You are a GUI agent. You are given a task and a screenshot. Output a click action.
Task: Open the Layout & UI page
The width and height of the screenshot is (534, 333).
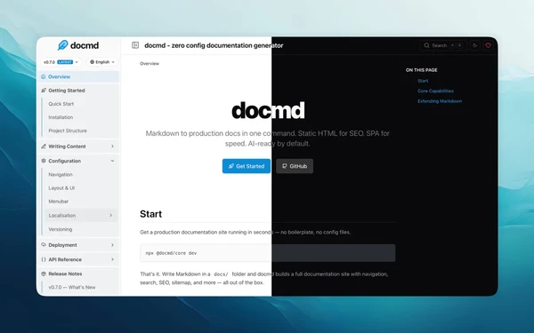pyautogui.click(x=61, y=188)
